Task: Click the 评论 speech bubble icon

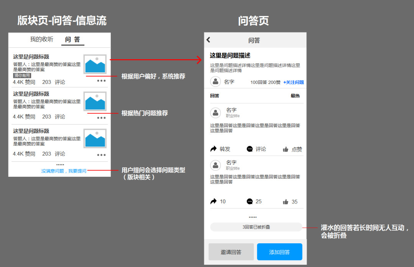Action: [250, 149]
